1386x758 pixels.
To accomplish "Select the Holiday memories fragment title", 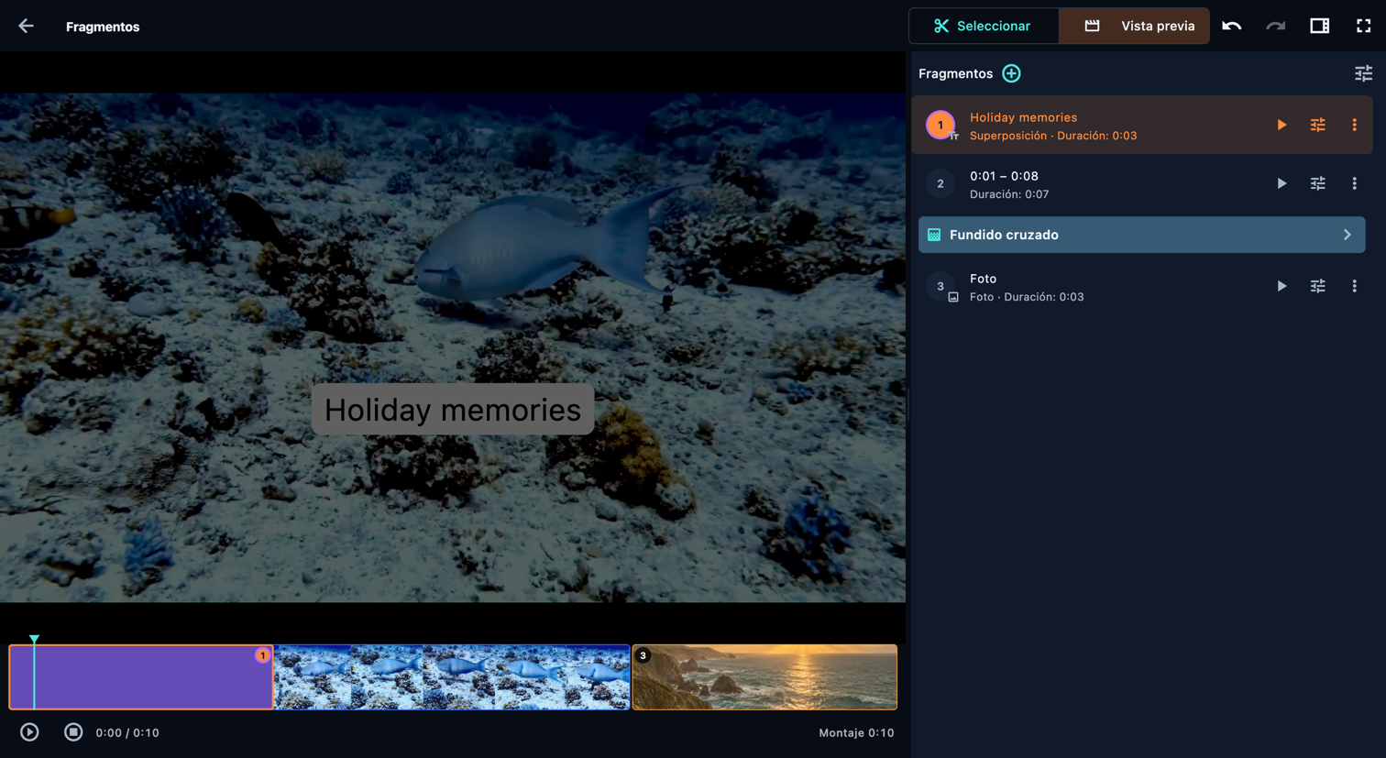I will click(1023, 117).
